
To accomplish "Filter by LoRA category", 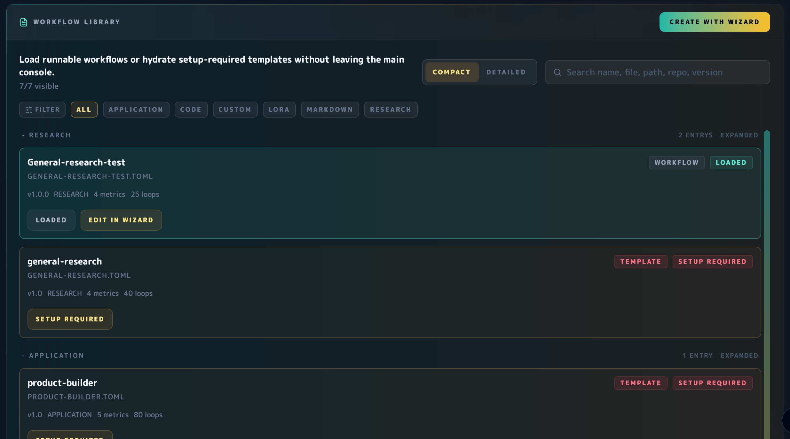I will click(279, 110).
